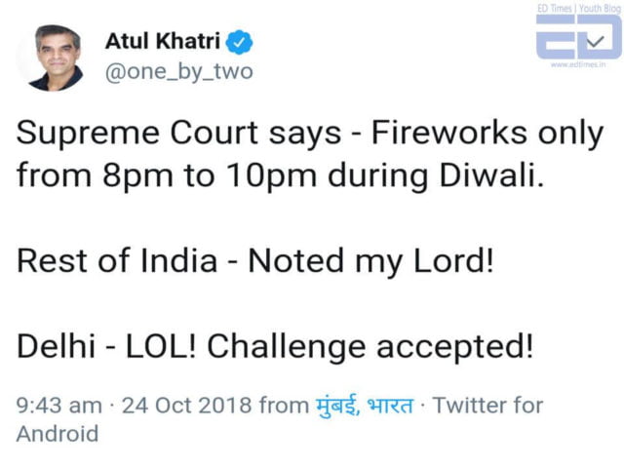The image size is (624, 468).
Task: Click the www.edtimes.in URL text
Action: (579, 65)
